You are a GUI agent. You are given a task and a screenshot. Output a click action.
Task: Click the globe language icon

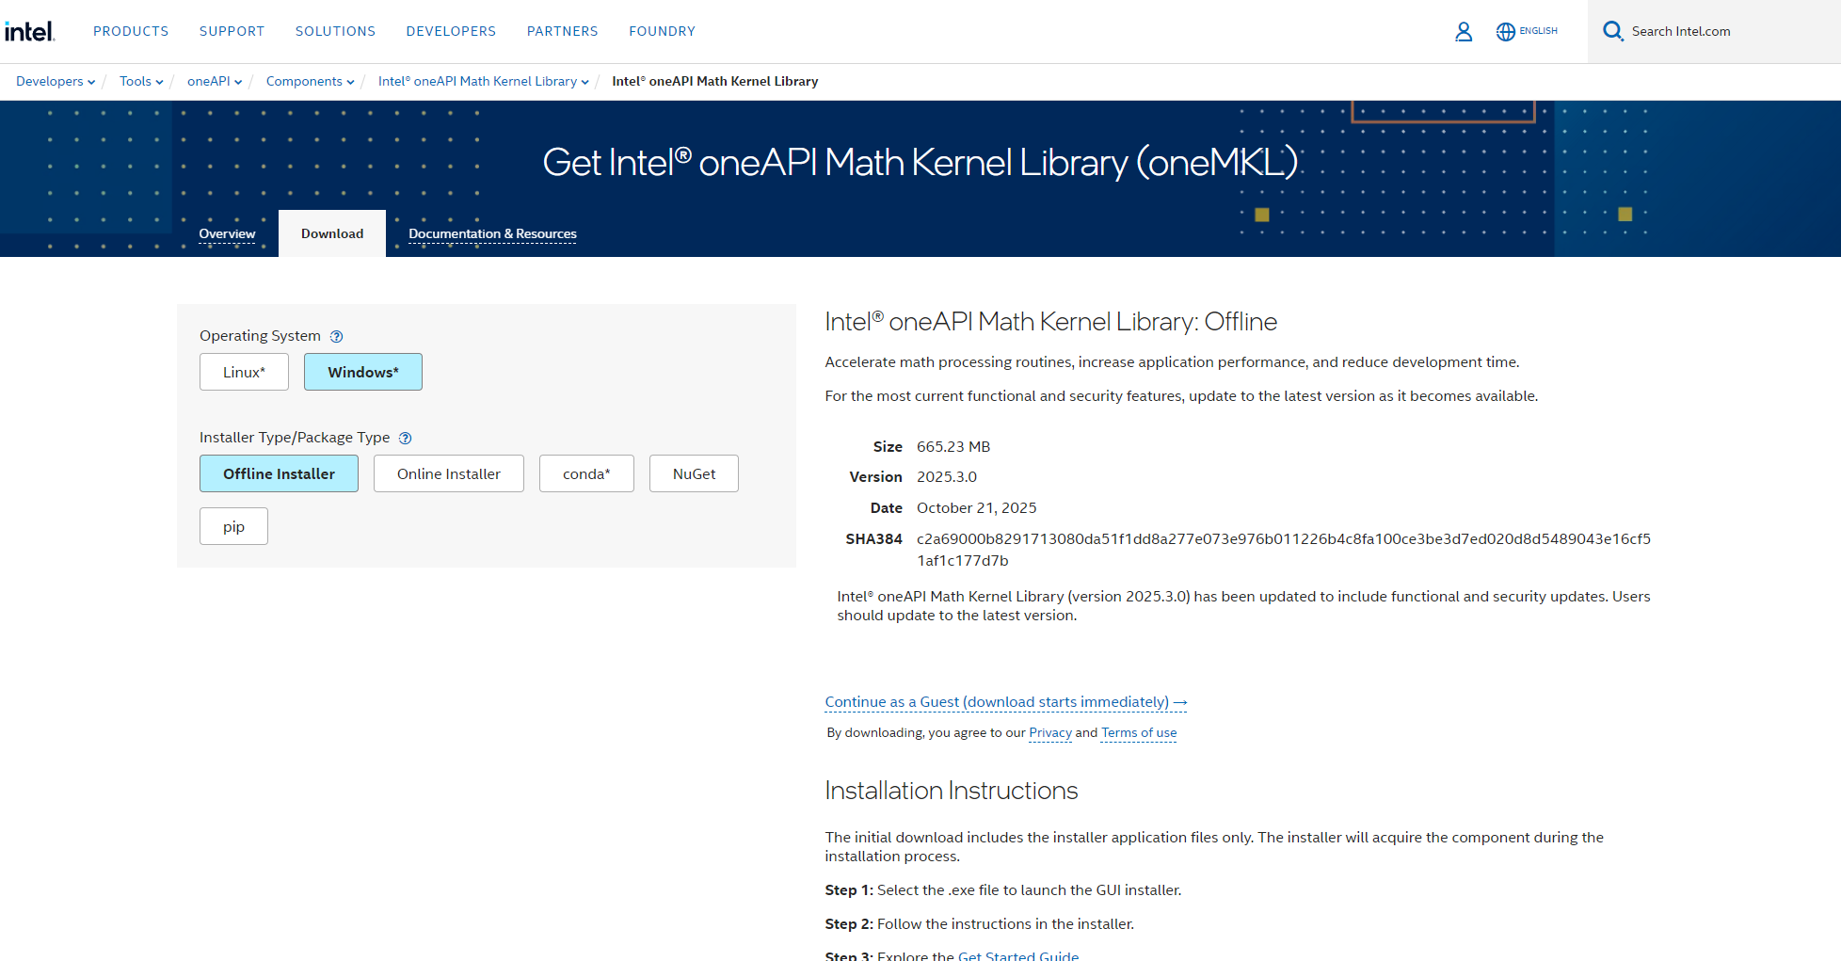coord(1506,31)
